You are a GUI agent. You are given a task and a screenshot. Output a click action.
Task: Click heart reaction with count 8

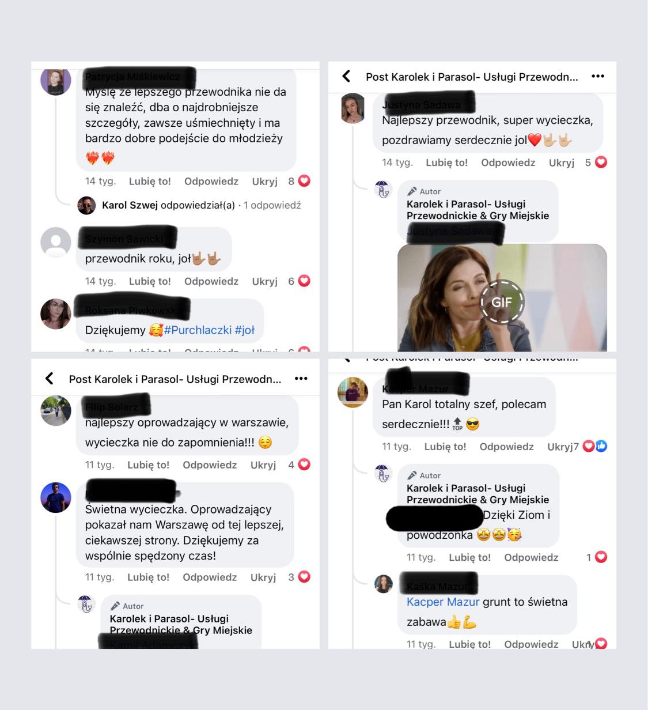pos(304,181)
